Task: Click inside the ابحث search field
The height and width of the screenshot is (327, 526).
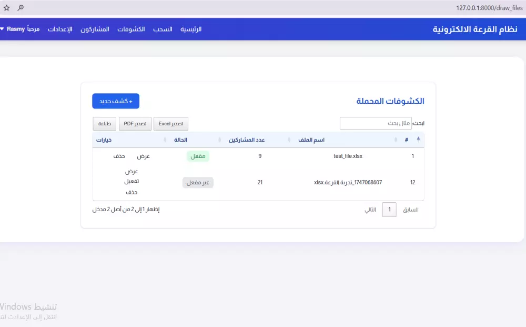Action: click(376, 123)
